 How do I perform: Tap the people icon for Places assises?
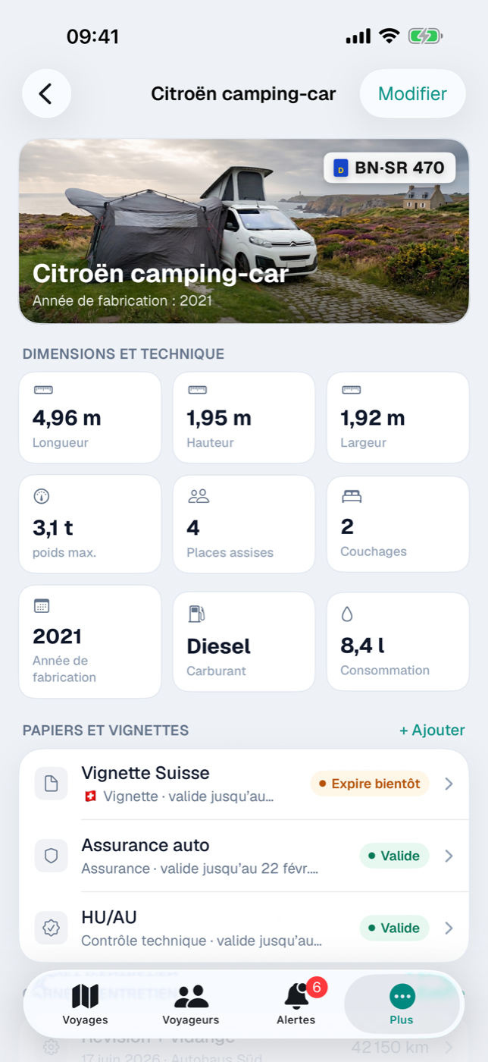coord(199,496)
